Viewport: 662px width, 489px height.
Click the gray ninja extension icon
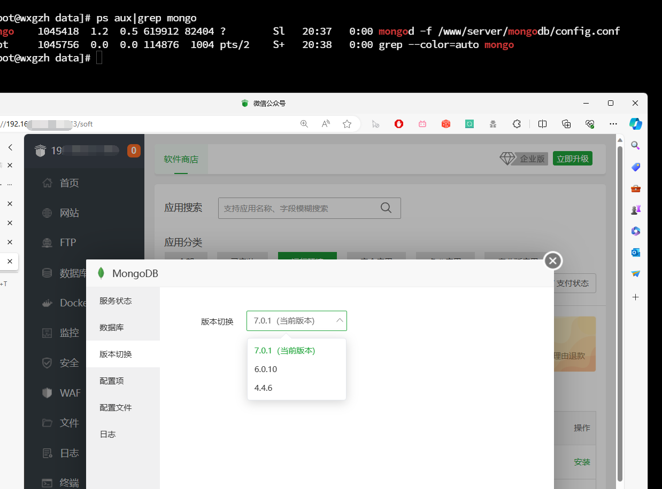click(x=493, y=124)
